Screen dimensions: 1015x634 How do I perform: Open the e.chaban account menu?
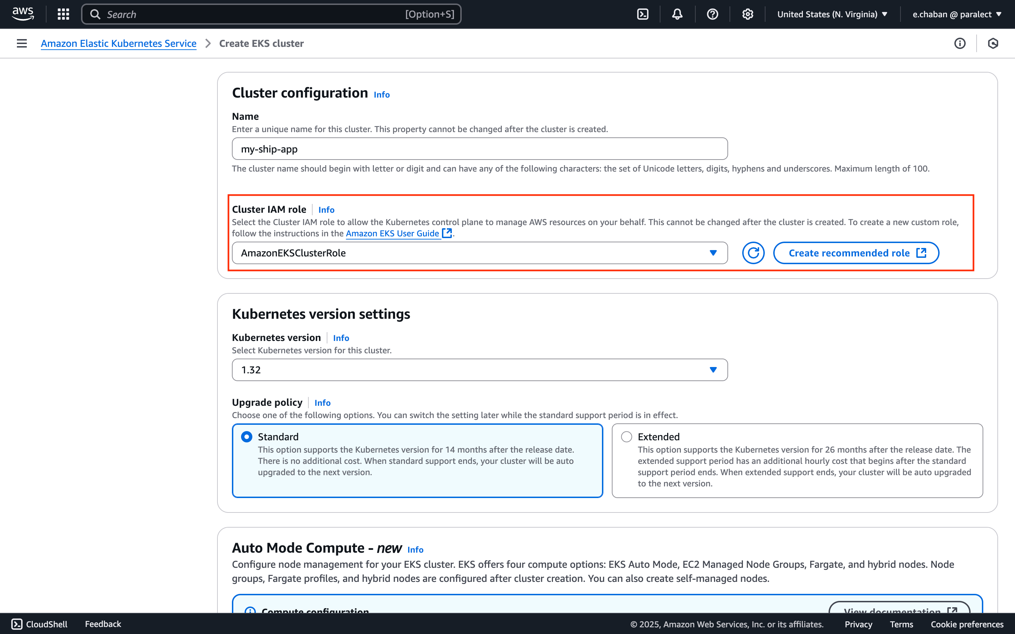pyautogui.click(x=957, y=14)
